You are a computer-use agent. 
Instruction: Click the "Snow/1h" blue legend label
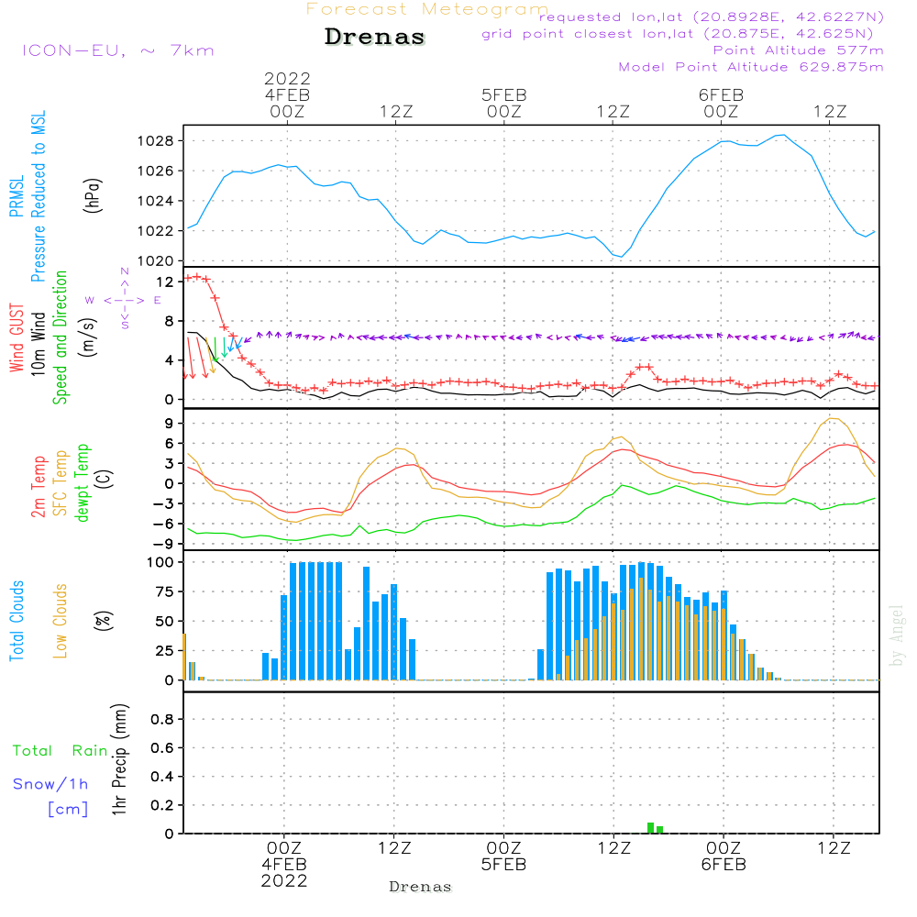click(50, 784)
